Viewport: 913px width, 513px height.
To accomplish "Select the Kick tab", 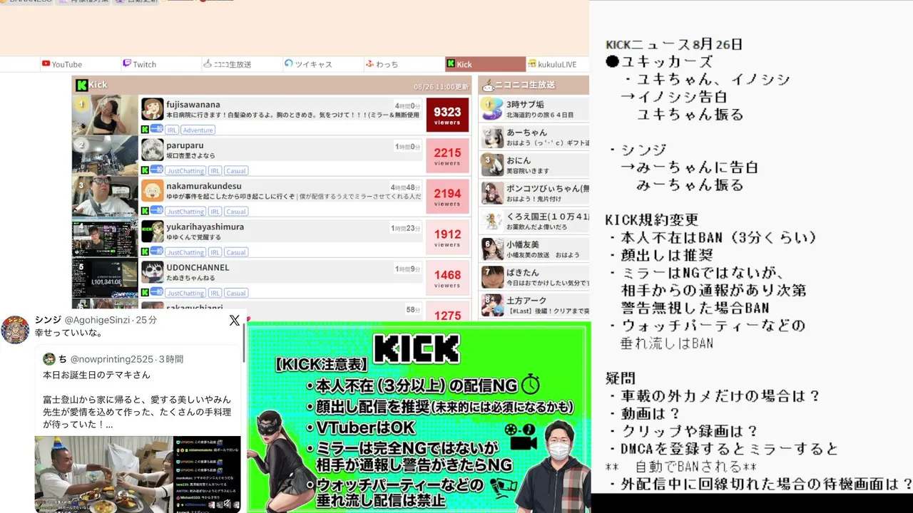I will (x=485, y=64).
